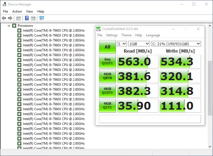Image resolution: width=213 pixels, height=156 pixels.
Task: Click Scan for hardware changes monitor icon
Action: click(42, 18)
